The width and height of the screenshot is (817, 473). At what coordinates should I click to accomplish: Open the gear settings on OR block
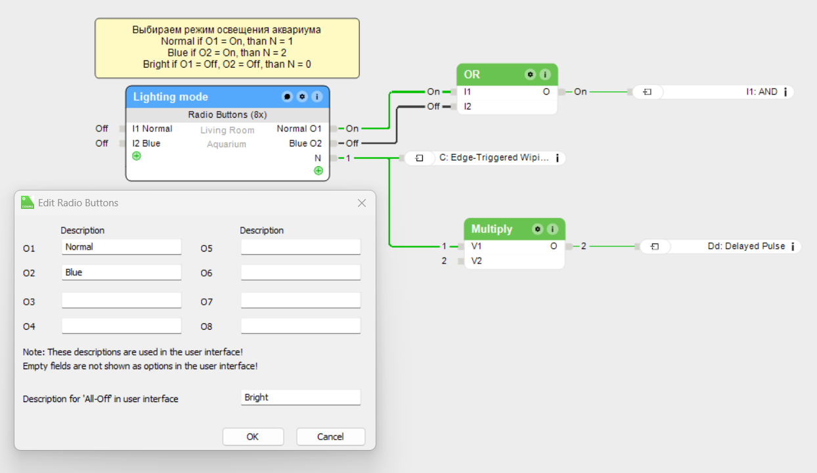click(x=530, y=74)
